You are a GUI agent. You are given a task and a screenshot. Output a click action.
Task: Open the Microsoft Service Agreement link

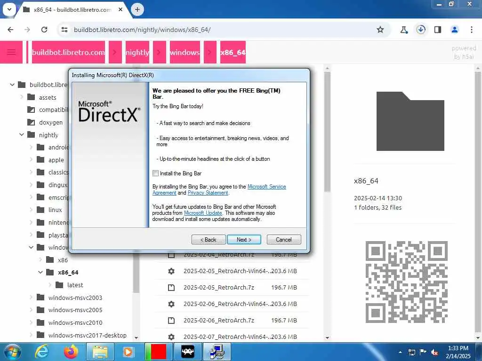[266, 187]
